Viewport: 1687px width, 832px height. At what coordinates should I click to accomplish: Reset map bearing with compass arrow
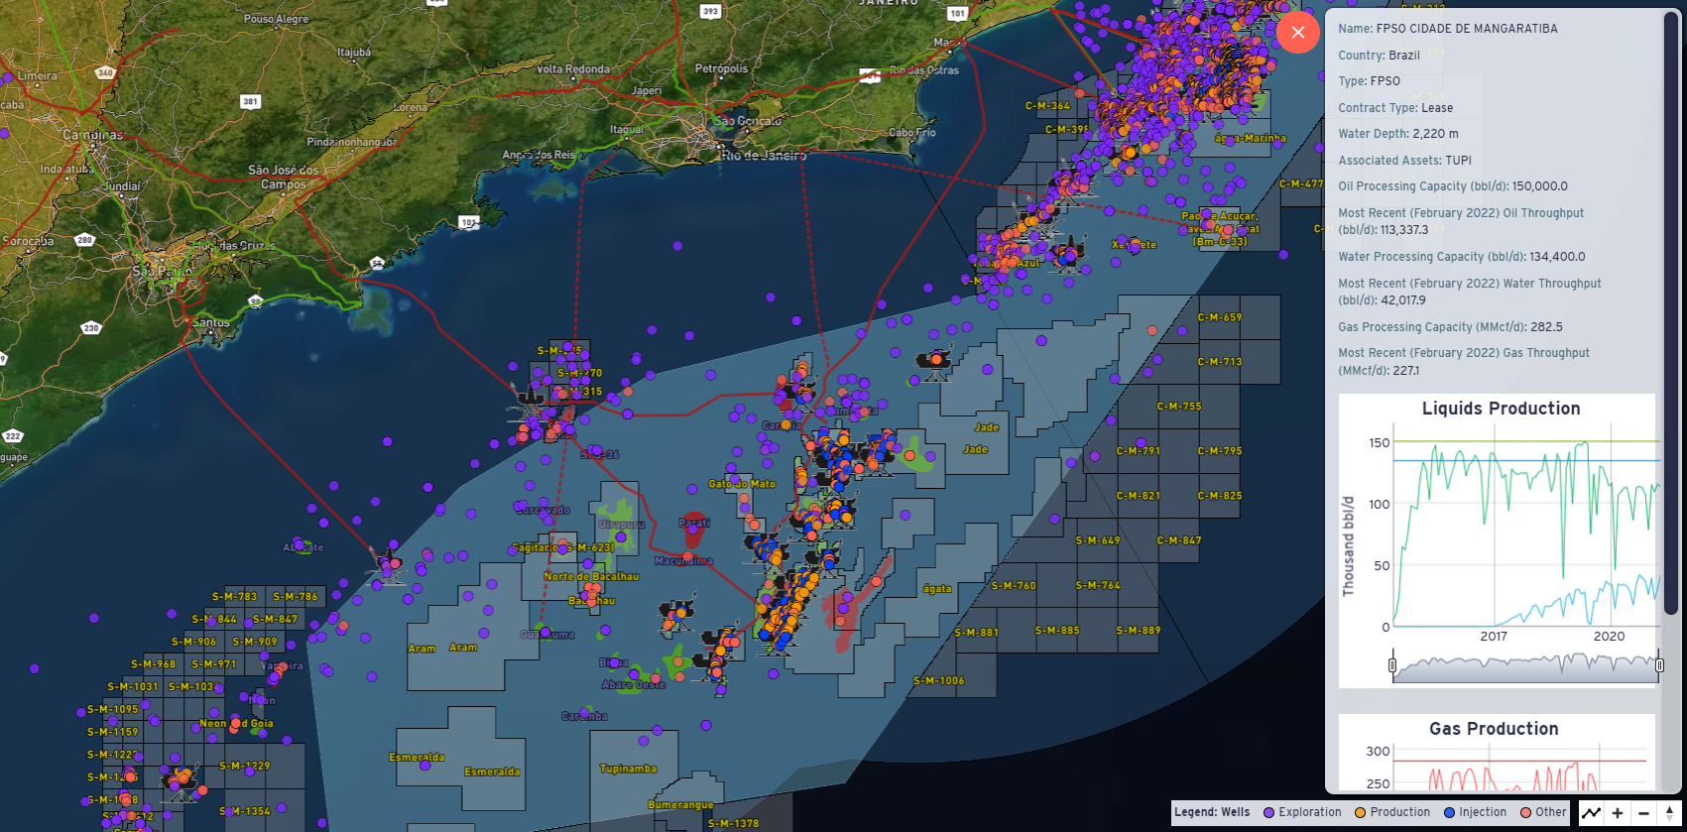coord(1670,813)
